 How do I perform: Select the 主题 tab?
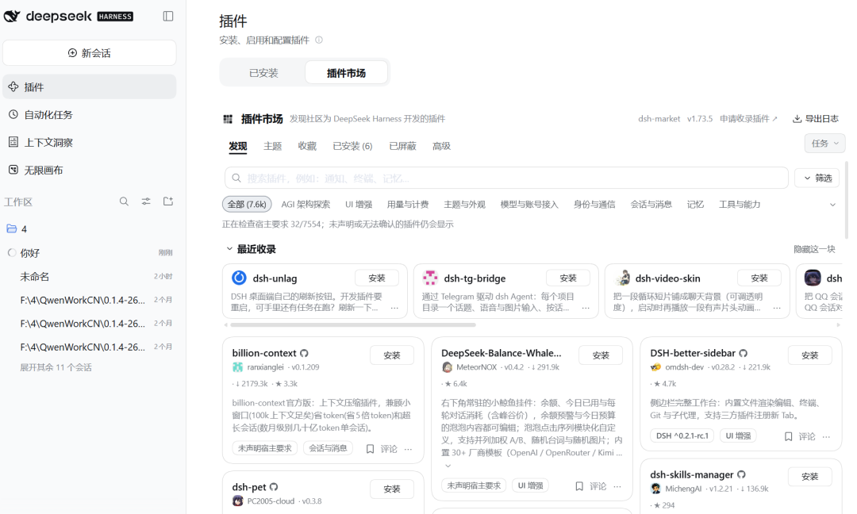272,147
